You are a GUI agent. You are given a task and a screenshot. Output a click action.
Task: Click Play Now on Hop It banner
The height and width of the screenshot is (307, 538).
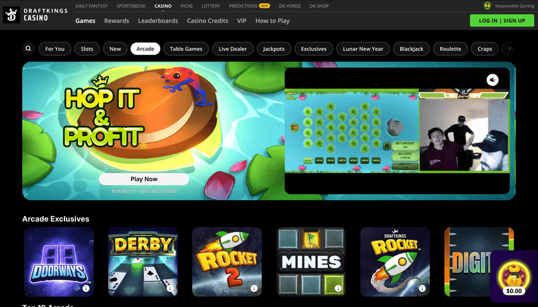pos(144,179)
